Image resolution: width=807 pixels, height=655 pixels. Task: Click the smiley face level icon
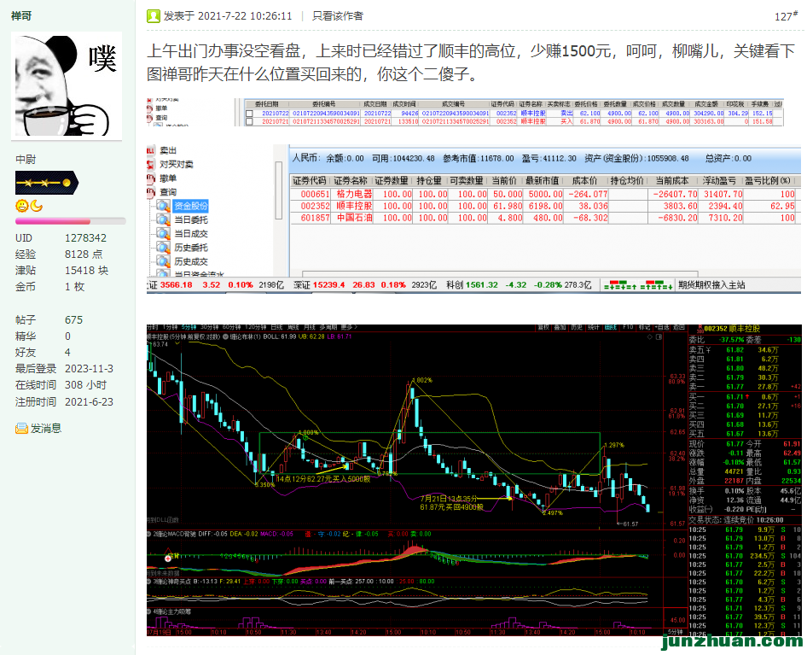(x=21, y=206)
